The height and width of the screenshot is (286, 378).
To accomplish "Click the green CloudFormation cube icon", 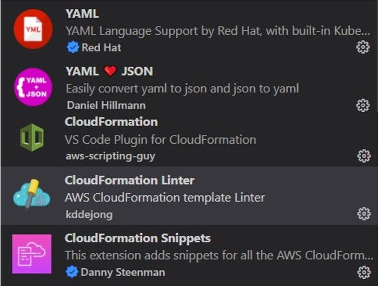I will pos(32,138).
